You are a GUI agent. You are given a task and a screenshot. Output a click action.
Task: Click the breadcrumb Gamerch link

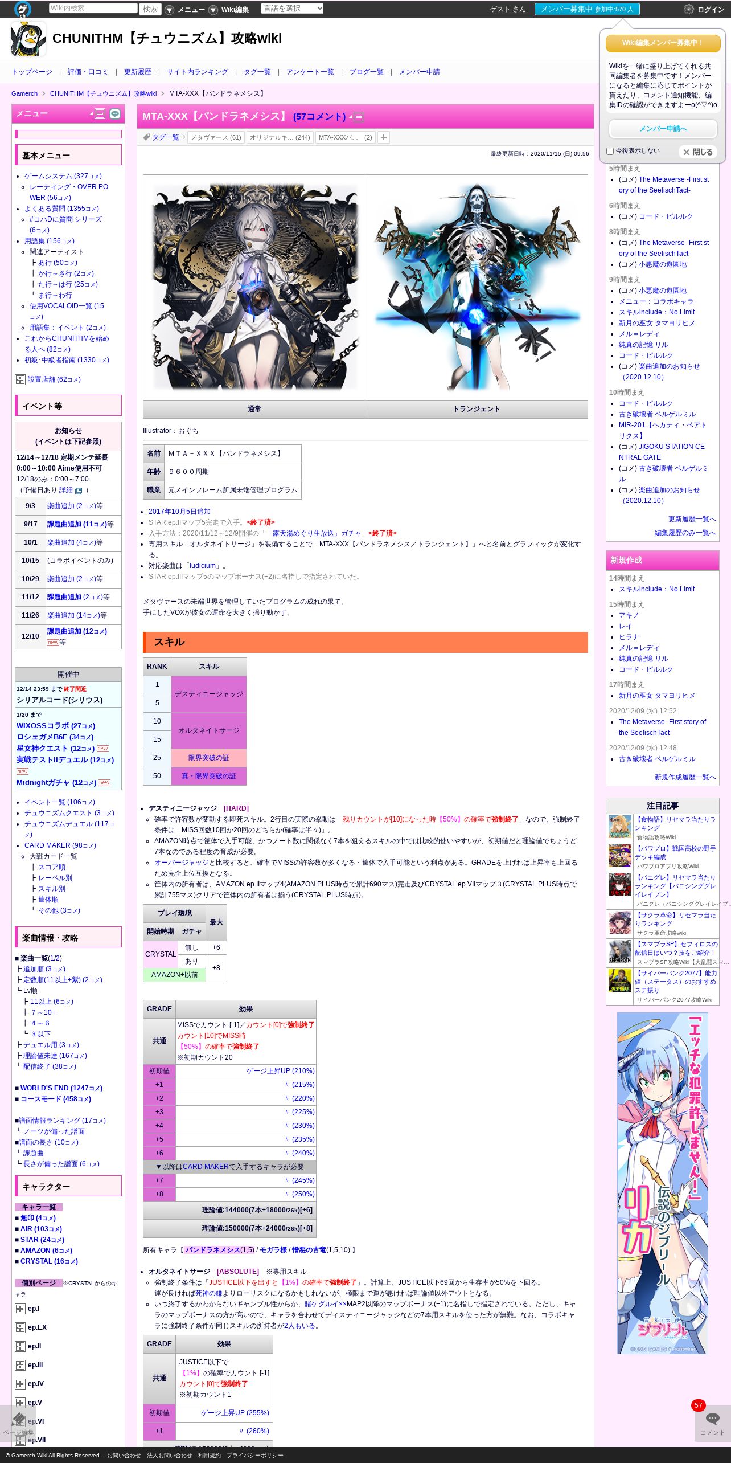click(24, 93)
